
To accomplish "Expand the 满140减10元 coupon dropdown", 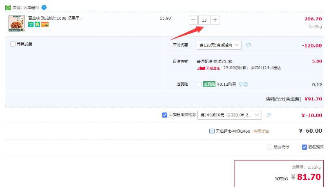I will 229,115.
